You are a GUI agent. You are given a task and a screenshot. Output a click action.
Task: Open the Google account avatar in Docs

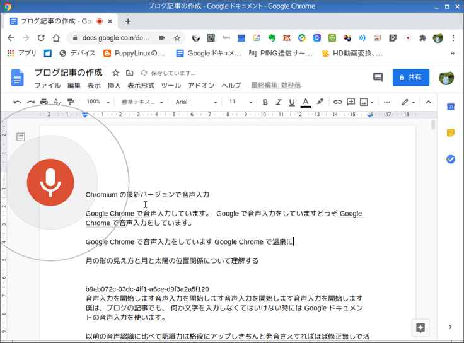point(446,78)
